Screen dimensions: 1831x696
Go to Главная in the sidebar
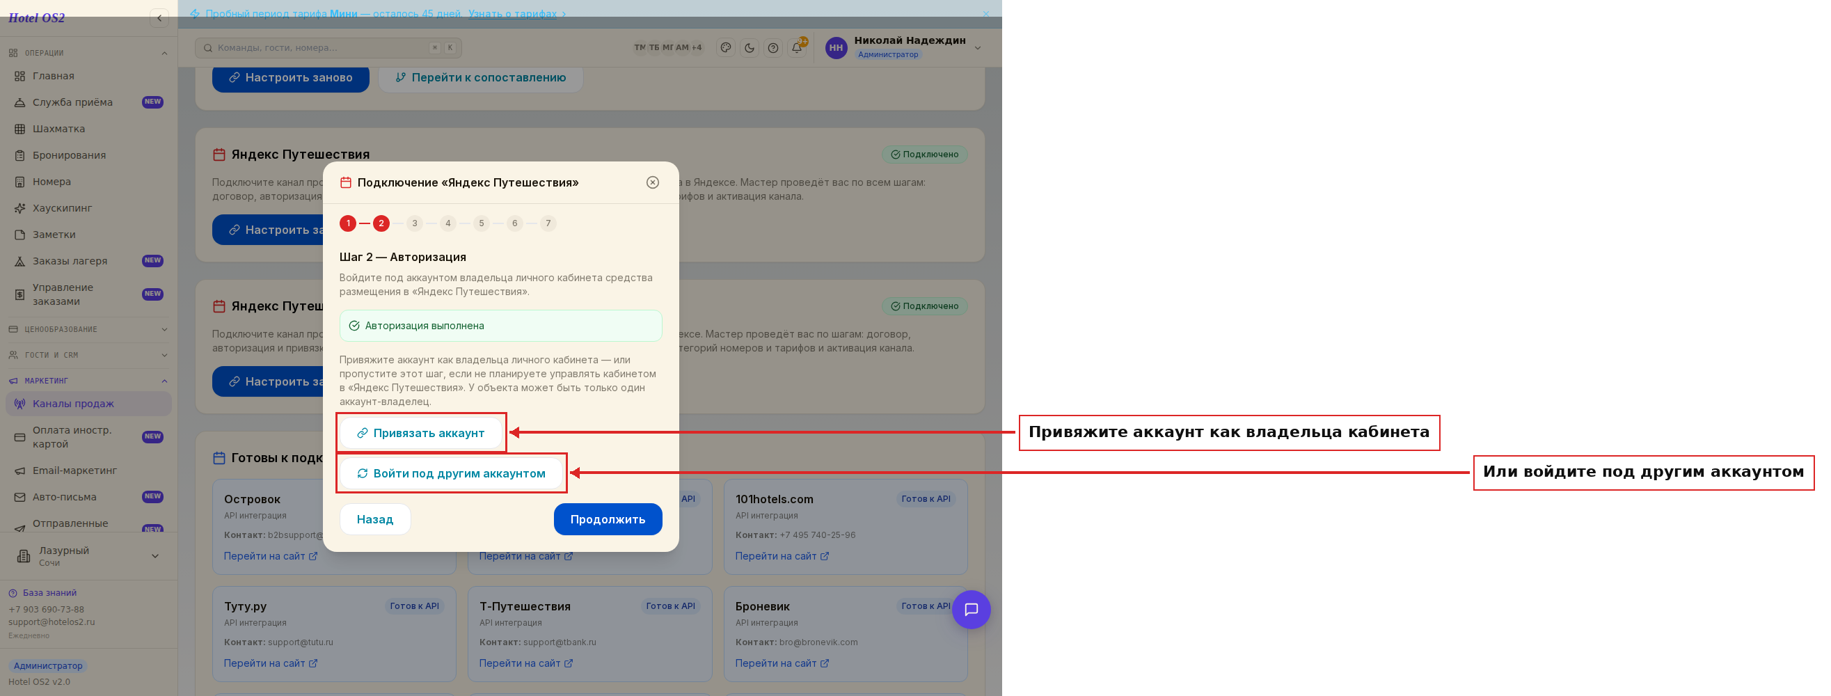click(89, 76)
